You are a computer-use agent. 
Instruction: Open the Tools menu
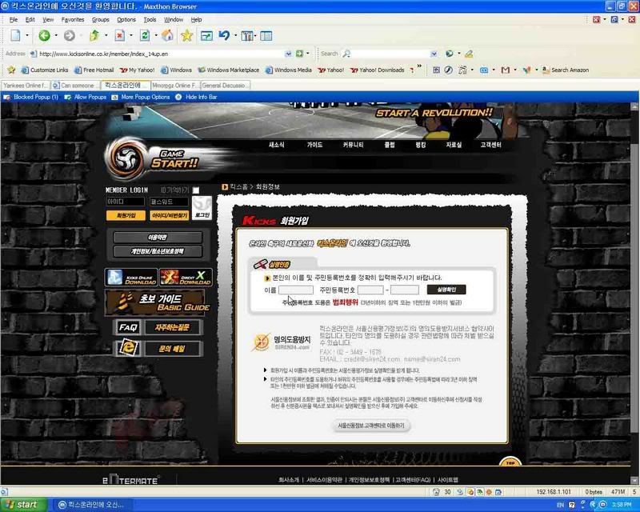[x=150, y=19]
